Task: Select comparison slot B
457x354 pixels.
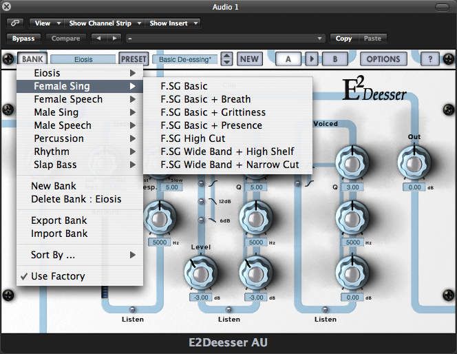Action: [335, 59]
